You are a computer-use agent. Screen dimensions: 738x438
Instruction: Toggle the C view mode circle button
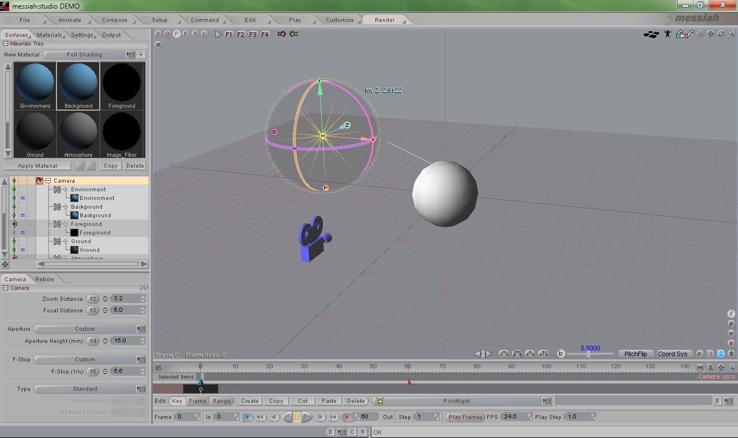tap(158, 34)
